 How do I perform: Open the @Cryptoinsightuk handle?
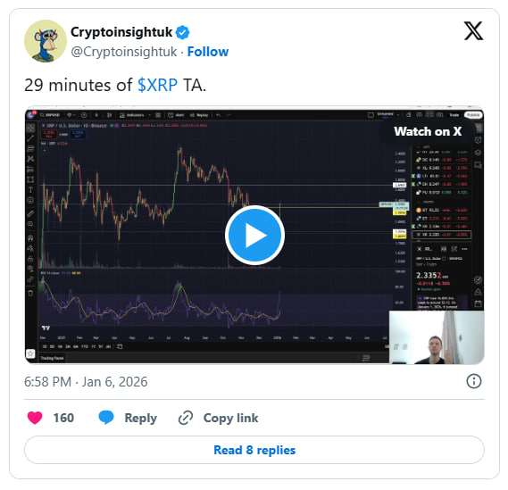click(124, 52)
